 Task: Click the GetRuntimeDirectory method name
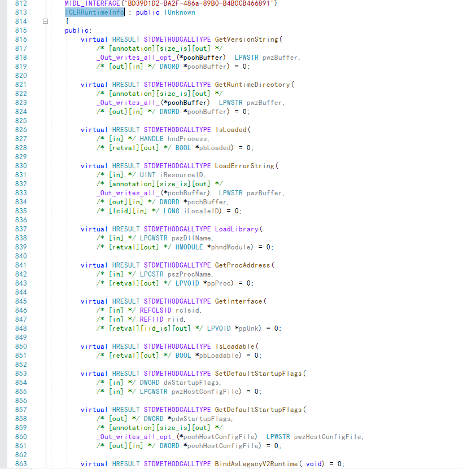click(x=252, y=85)
